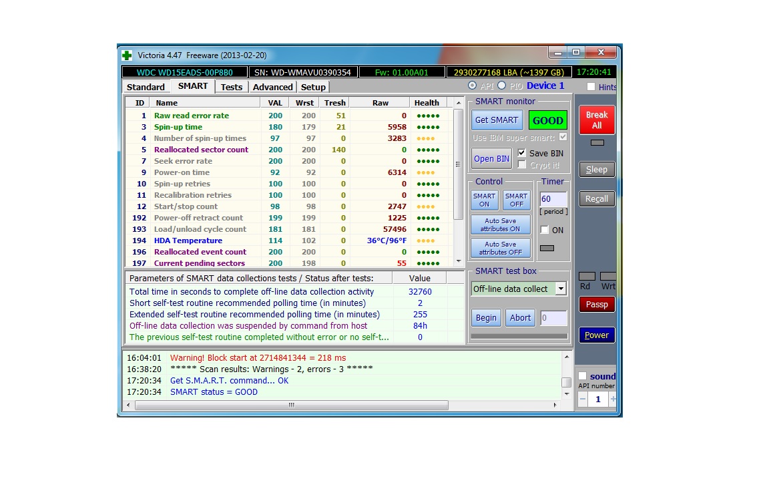Click the test number input field
Screen dimensions: 769x481
tap(553, 318)
